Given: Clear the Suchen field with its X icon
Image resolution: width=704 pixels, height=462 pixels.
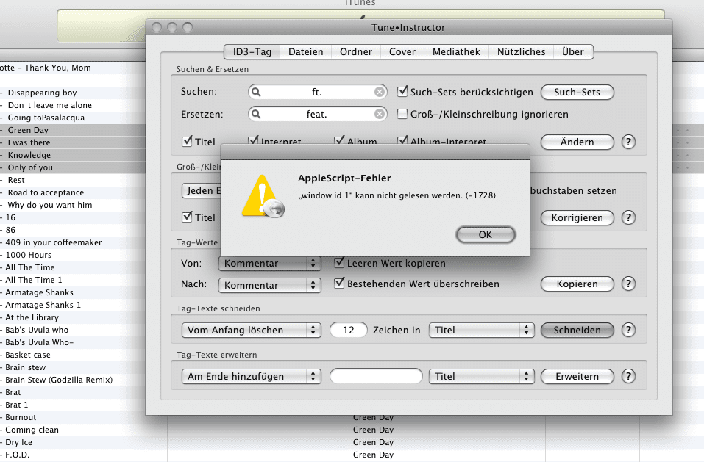Looking at the screenshot, I should [x=380, y=92].
